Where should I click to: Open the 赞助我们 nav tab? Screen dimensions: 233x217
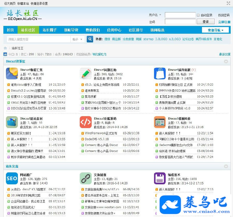click(93, 30)
